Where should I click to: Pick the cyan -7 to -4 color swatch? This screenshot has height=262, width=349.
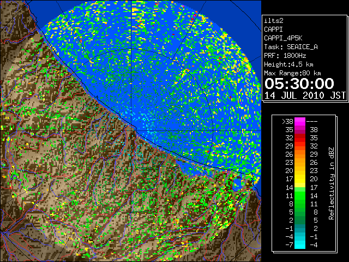pos(300,245)
